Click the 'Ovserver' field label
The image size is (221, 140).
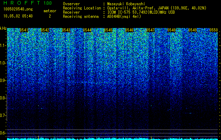point(71,4)
